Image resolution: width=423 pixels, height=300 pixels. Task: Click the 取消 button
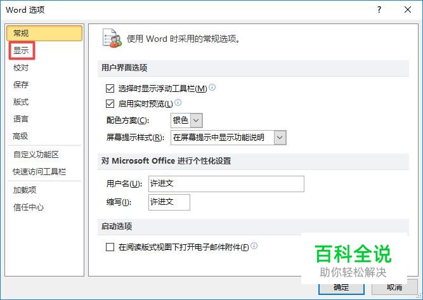point(394,287)
